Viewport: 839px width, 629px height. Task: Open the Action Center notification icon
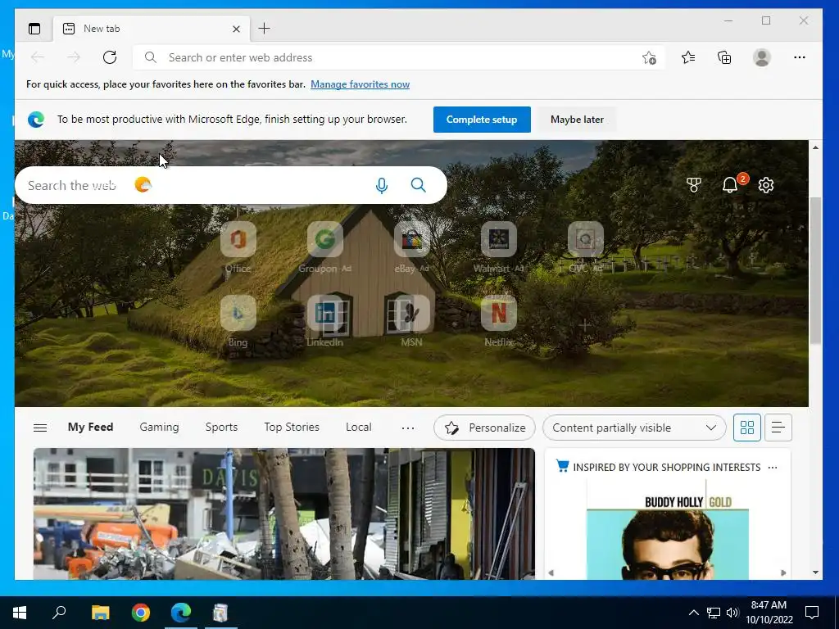pyautogui.click(x=812, y=613)
